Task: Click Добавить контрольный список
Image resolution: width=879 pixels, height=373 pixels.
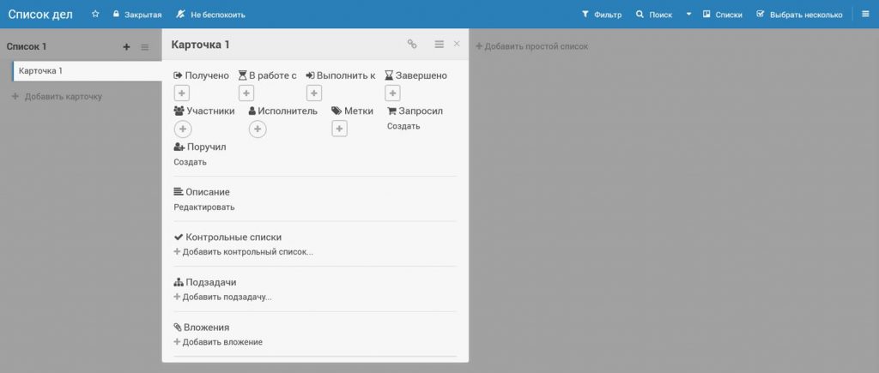Action: click(243, 252)
